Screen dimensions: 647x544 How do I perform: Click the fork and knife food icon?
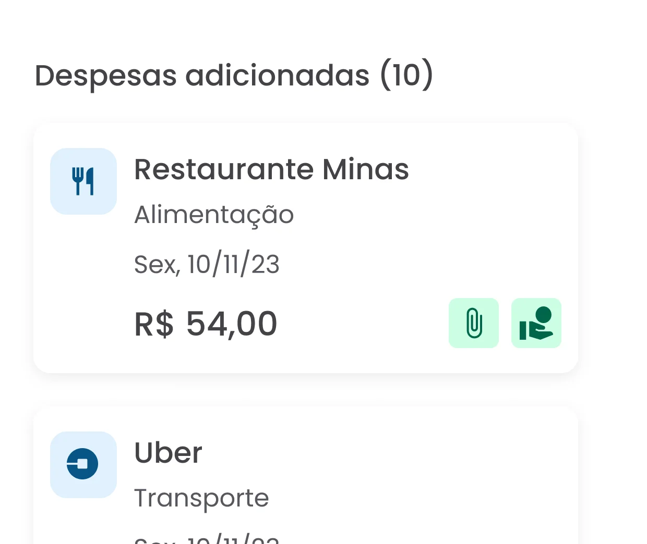pyautogui.click(x=83, y=181)
